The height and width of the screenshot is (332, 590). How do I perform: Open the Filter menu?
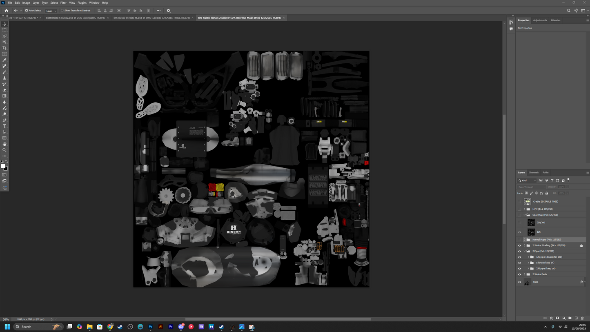[x=63, y=3]
